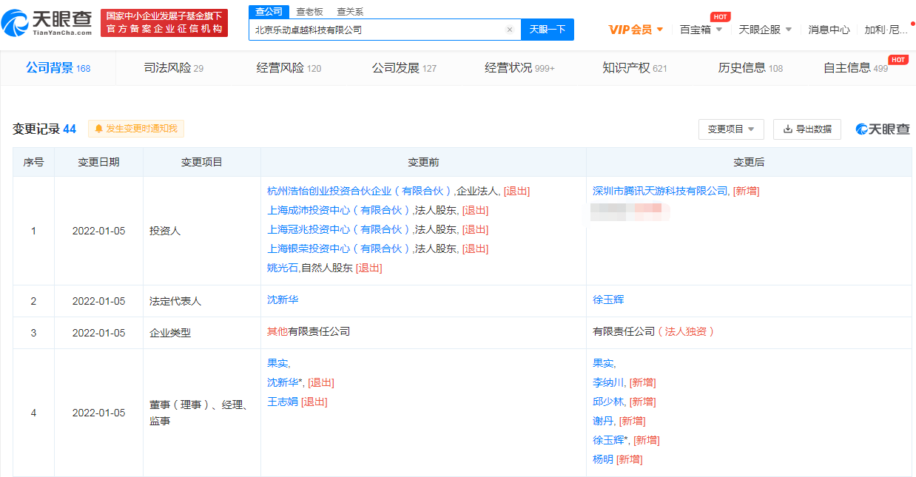Open 果实 link in 变更后 column
Screen dimensions: 916x477
tap(603, 363)
